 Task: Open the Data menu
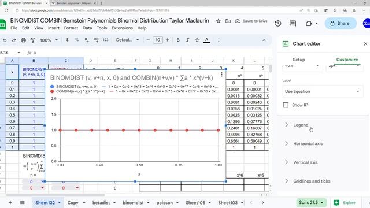pyautogui.click(x=87, y=28)
